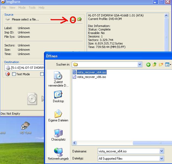The width and height of the screenshot is (172, 164).
Task: Click into the Dateiname text field
Action: pyautogui.click(x=129, y=151)
